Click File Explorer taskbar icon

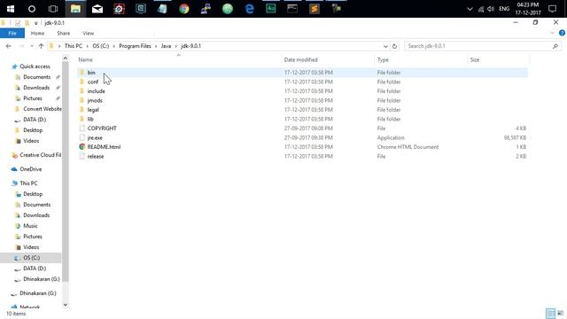75,9
